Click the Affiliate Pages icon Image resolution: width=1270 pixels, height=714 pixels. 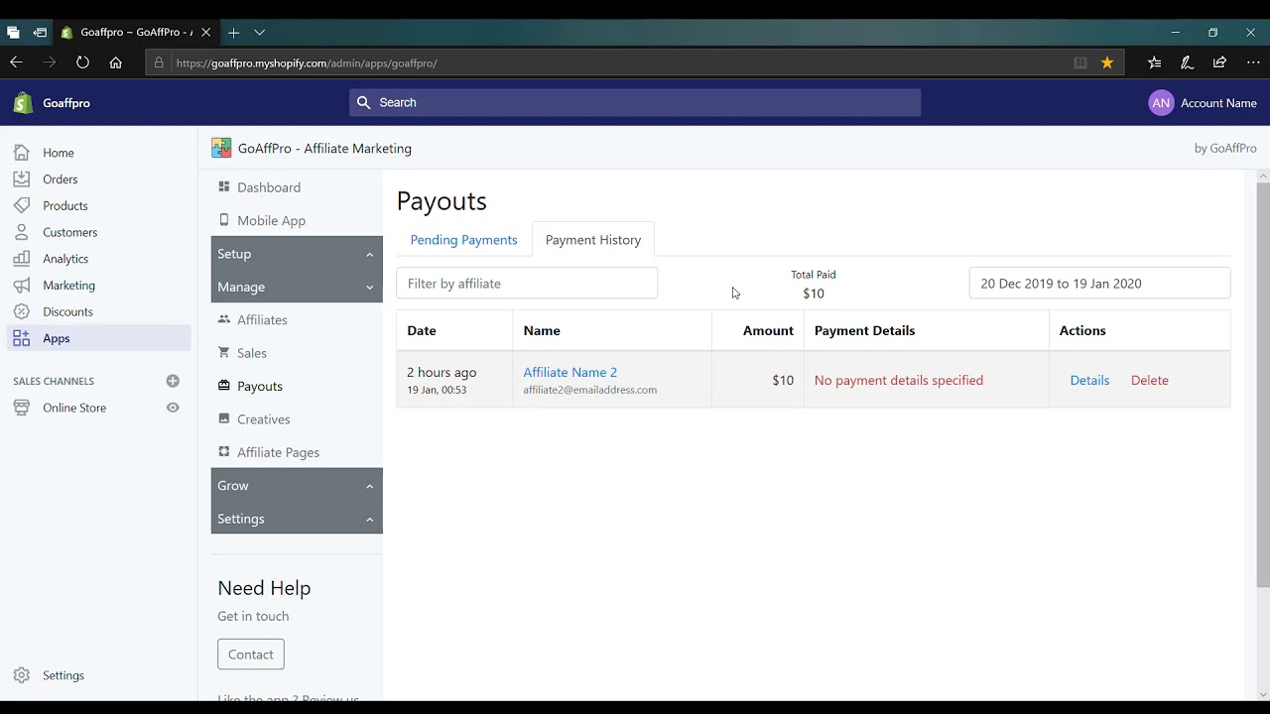(224, 451)
